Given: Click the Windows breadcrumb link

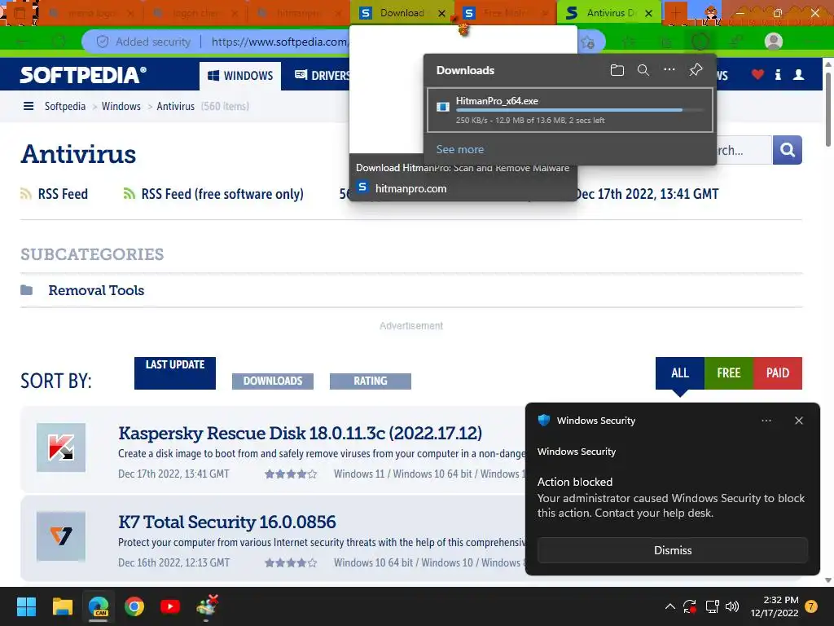Looking at the screenshot, I should pyautogui.click(x=121, y=106).
